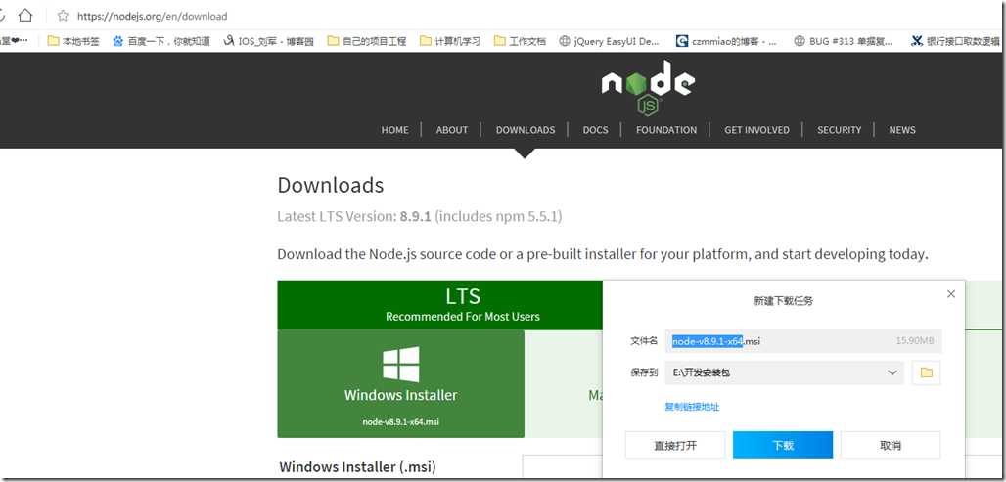Click the 15.90MB file size text
This screenshot has width=1006, height=482.
click(x=915, y=341)
